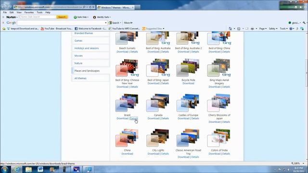Download the Bicycle Ride theme
This screenshot has width=308, height=173.
point(188,83)
